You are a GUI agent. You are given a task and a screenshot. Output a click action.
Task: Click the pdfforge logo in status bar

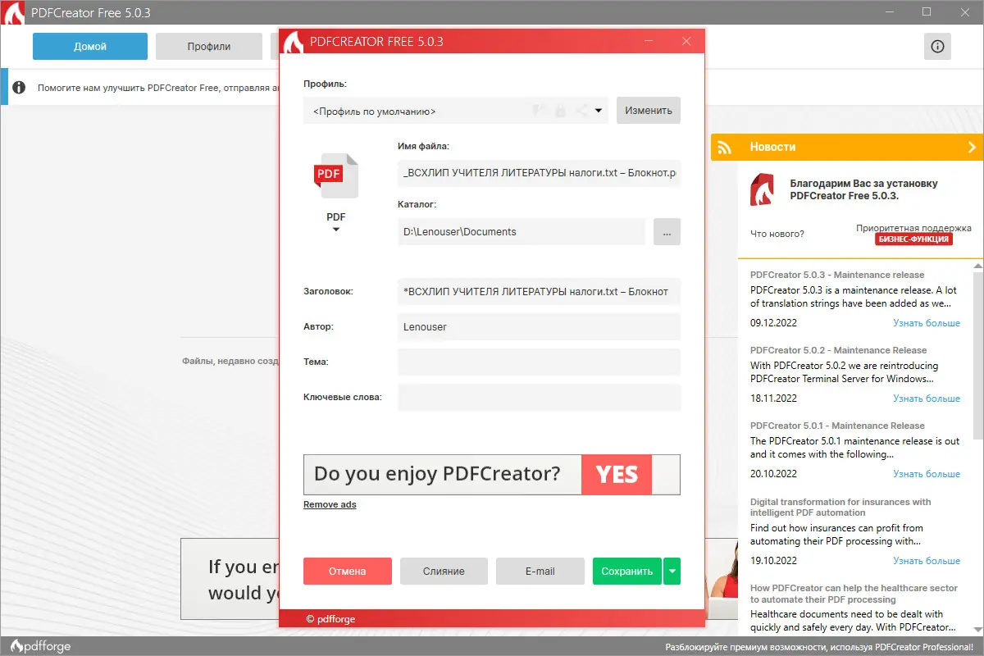pos(40,646)
